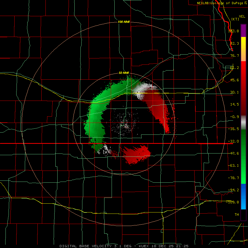Select the -109.8 legend value
248x248 pixels.
pos(233,202)
